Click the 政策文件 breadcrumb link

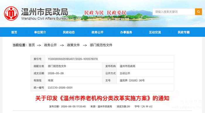(73, 45)
